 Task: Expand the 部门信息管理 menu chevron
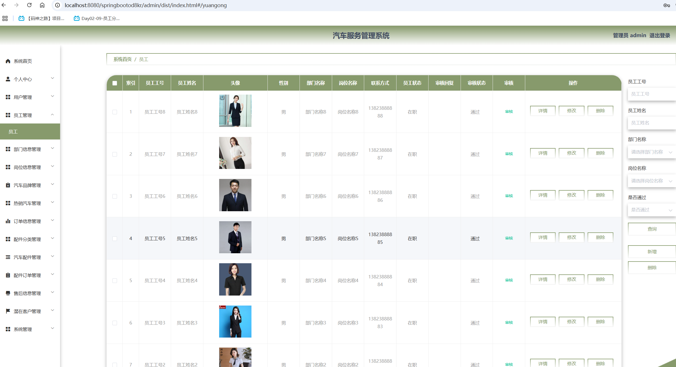(52, 148)
